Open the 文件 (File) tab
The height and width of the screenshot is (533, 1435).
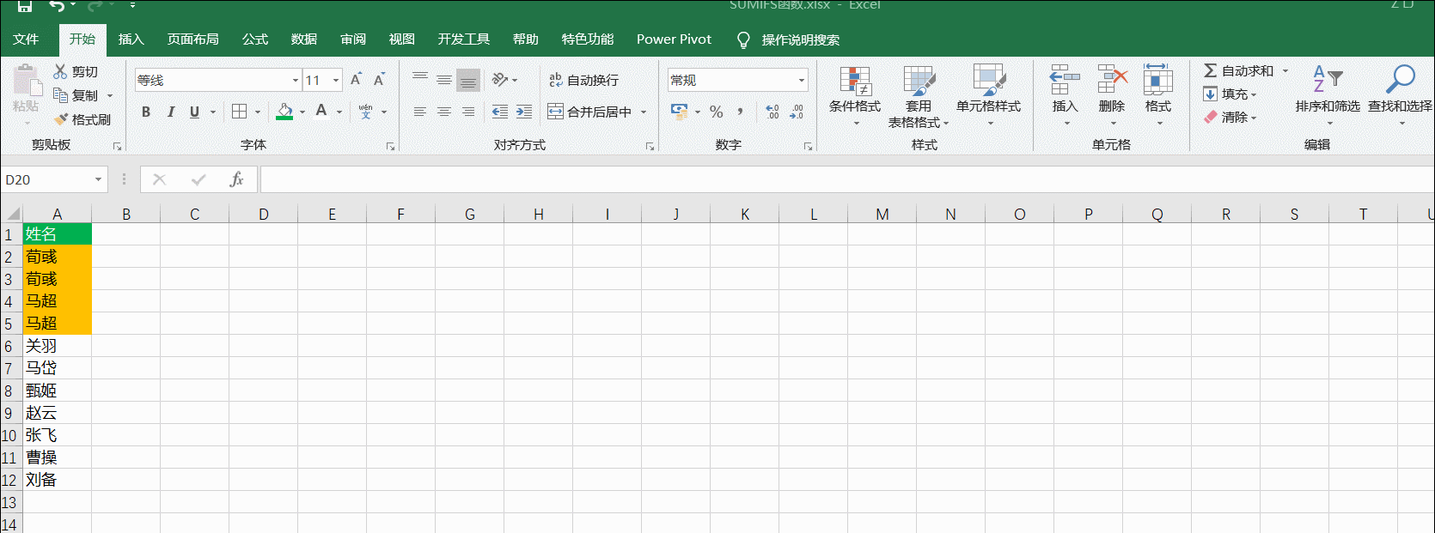click(26, 39)
